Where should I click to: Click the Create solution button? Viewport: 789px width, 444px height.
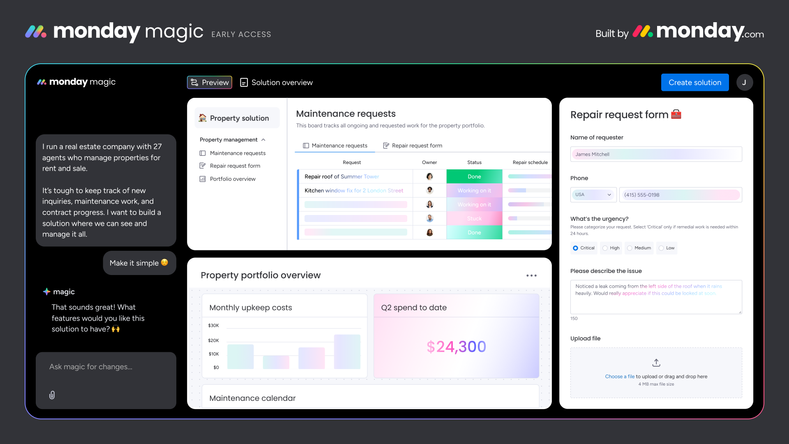(x=694, y=83)
